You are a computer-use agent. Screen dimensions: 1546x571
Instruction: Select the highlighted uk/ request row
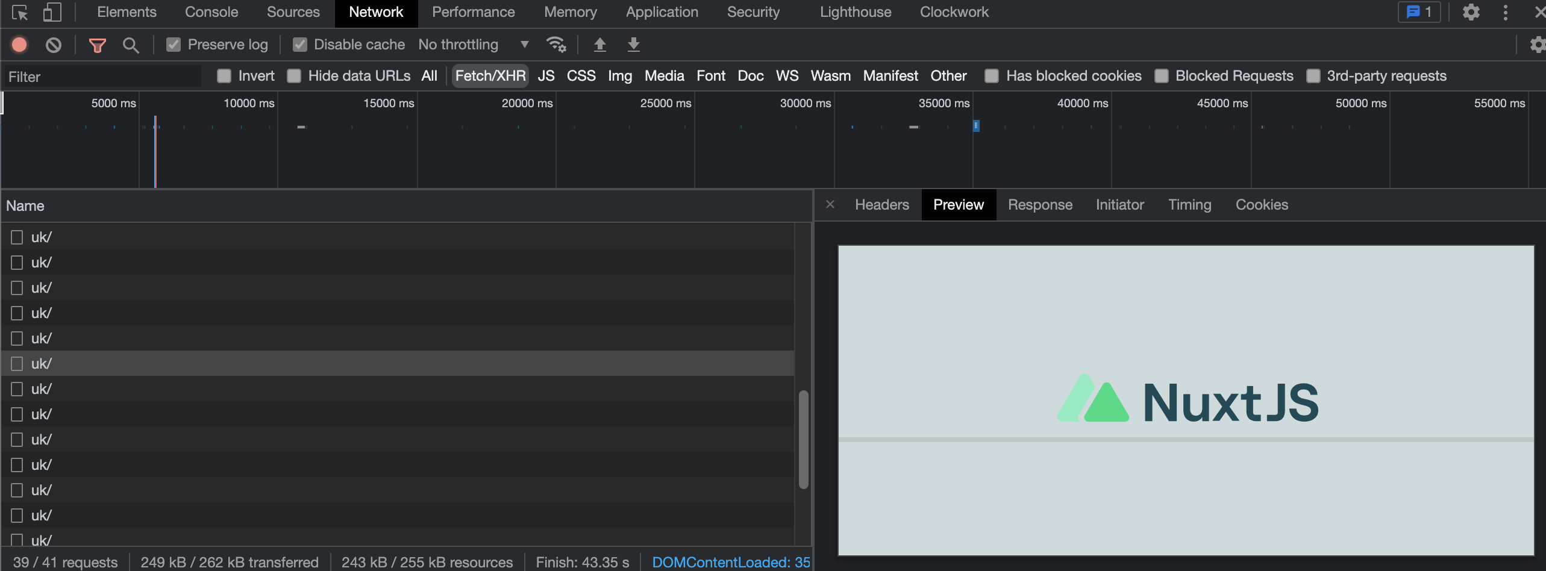[398, 364]
